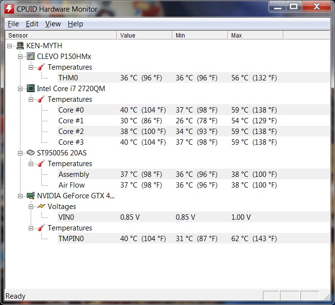This screenshot has height=305, width=335.
Task: Click the window resize grip corner
Action: (327, 296)
